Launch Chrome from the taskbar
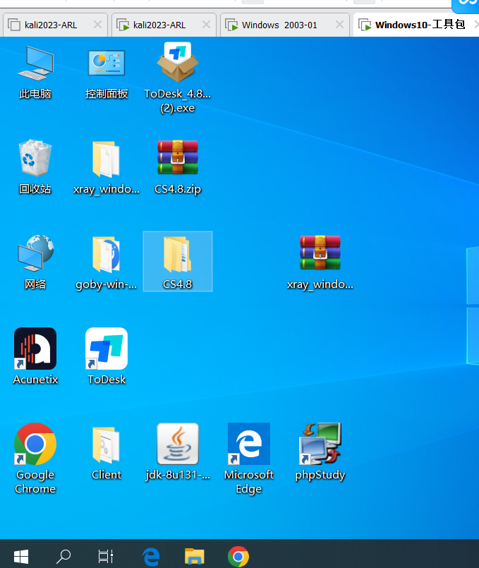 (238, 557)
